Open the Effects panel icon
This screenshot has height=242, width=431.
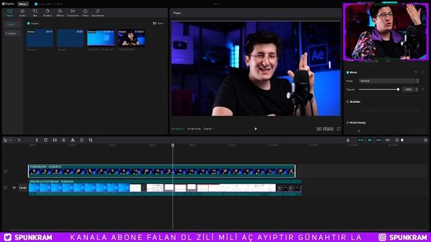[60, 13]
